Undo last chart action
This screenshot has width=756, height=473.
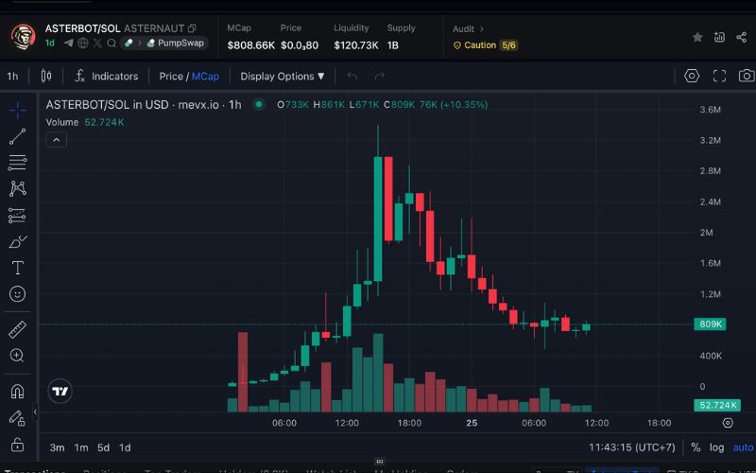pos(352,77)
